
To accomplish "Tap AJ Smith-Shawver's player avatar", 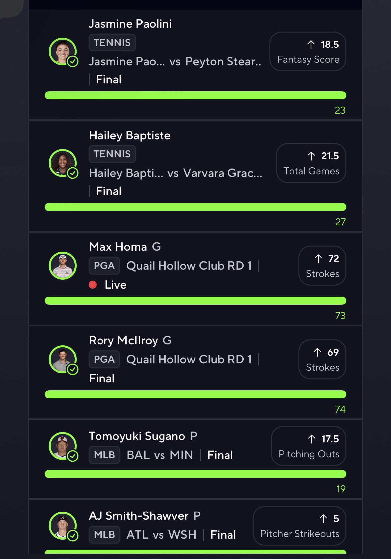I will 63,526.
